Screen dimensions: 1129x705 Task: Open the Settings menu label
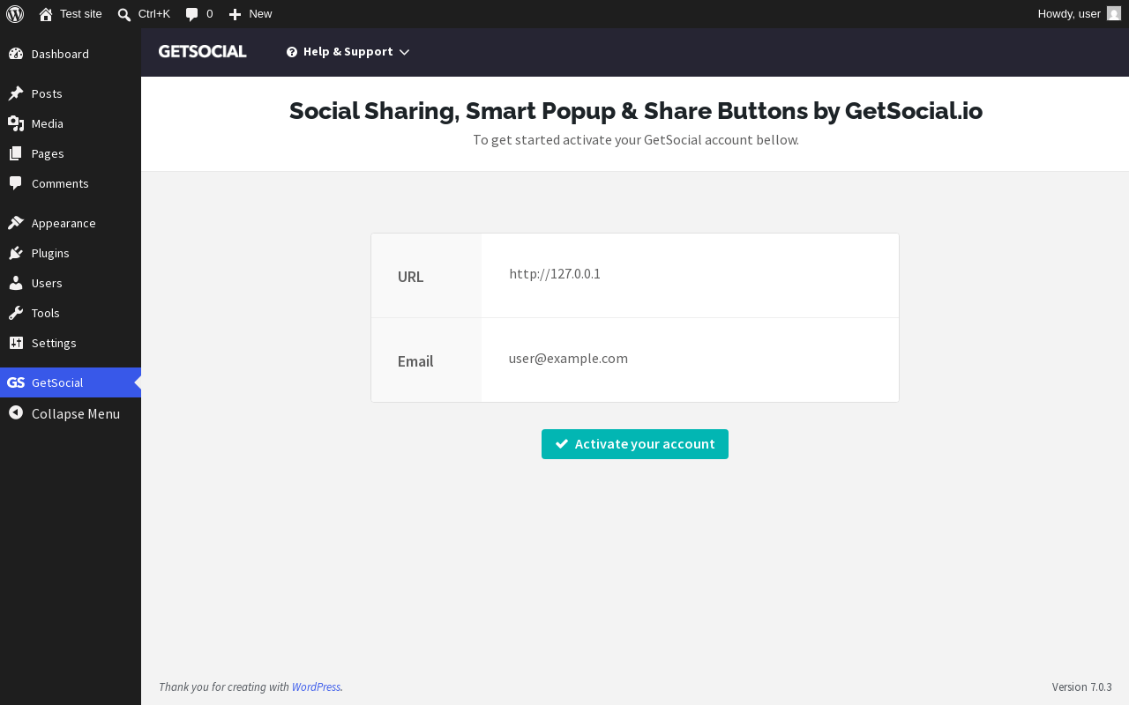[x=54, y=343]
